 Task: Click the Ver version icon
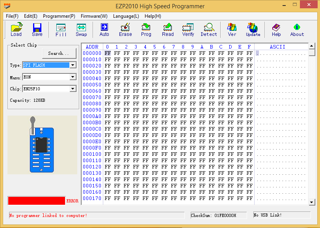232,30
